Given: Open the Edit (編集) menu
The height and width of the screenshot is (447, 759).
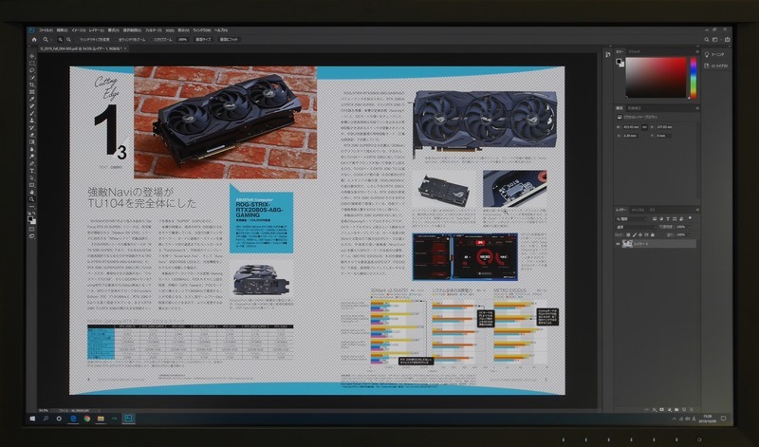Looking at the screenshot, I should [x=62, y=30].
